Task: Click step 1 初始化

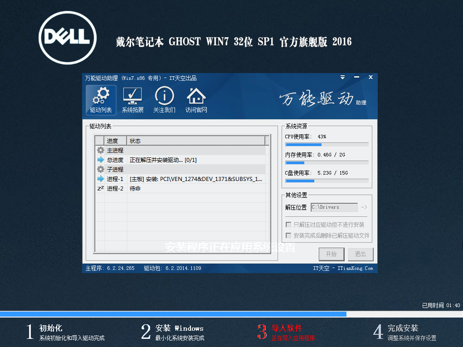Action: pos(66,332)
